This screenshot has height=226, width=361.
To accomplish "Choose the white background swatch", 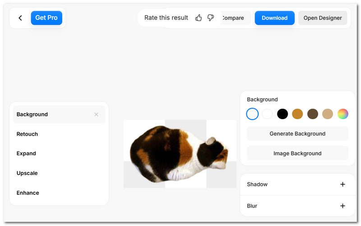I will pos(267,114).
